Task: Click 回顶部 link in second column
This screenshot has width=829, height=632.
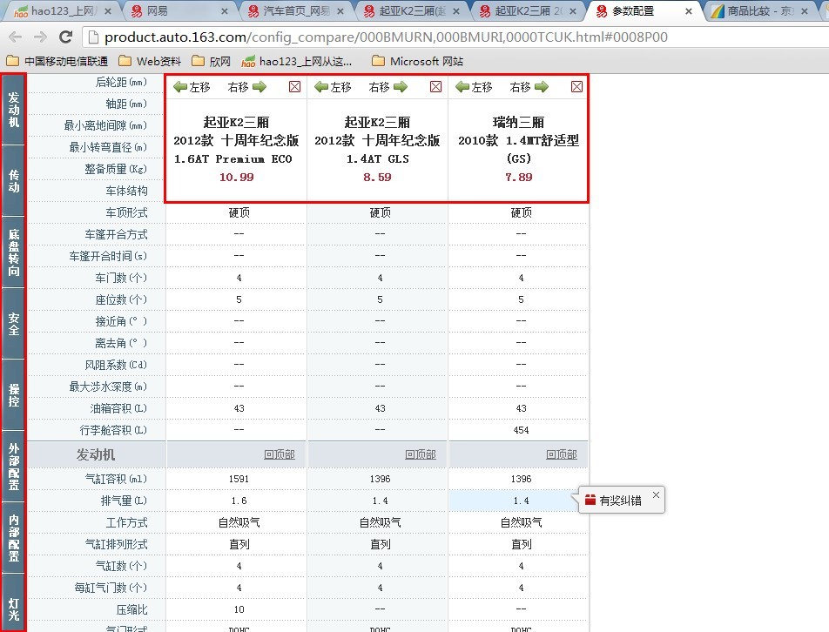Action: (x=421, y=454)
